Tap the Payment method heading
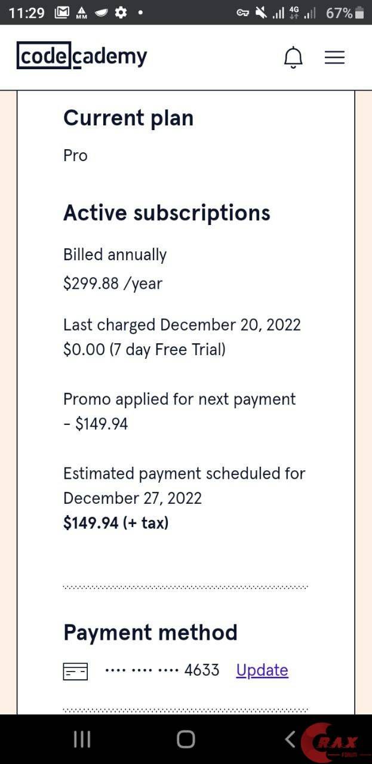The image size is (372, 764). [150, 633]
